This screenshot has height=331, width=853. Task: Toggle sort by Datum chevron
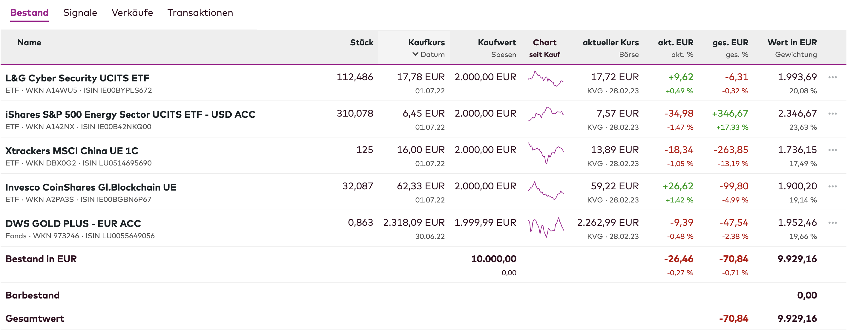[415, 54]
